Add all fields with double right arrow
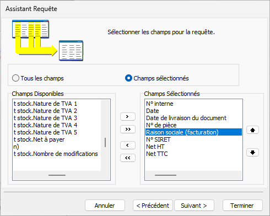The width and height of the screenshot is (270, 216). [128, 129]
